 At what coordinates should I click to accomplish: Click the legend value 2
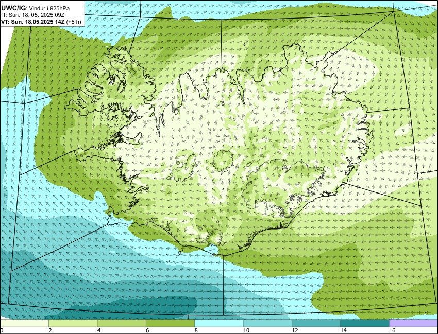tap(50, 330)
